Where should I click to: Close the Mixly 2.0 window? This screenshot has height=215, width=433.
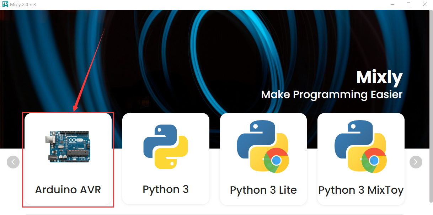tap(425, 5)
